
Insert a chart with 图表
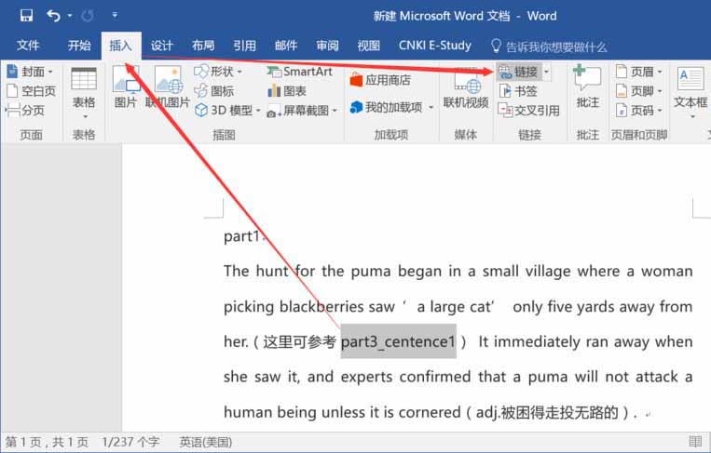click(x=287, y=91)
